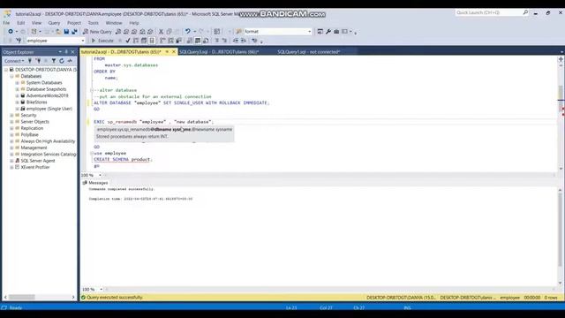The width and height of the screenshot is (565, 318).
Task: Refresh the Object Explorer tree
Action: pos(62,61)
